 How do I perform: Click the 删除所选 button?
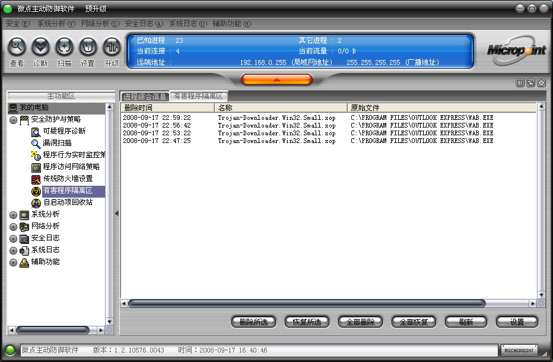(x=253, y=322)
